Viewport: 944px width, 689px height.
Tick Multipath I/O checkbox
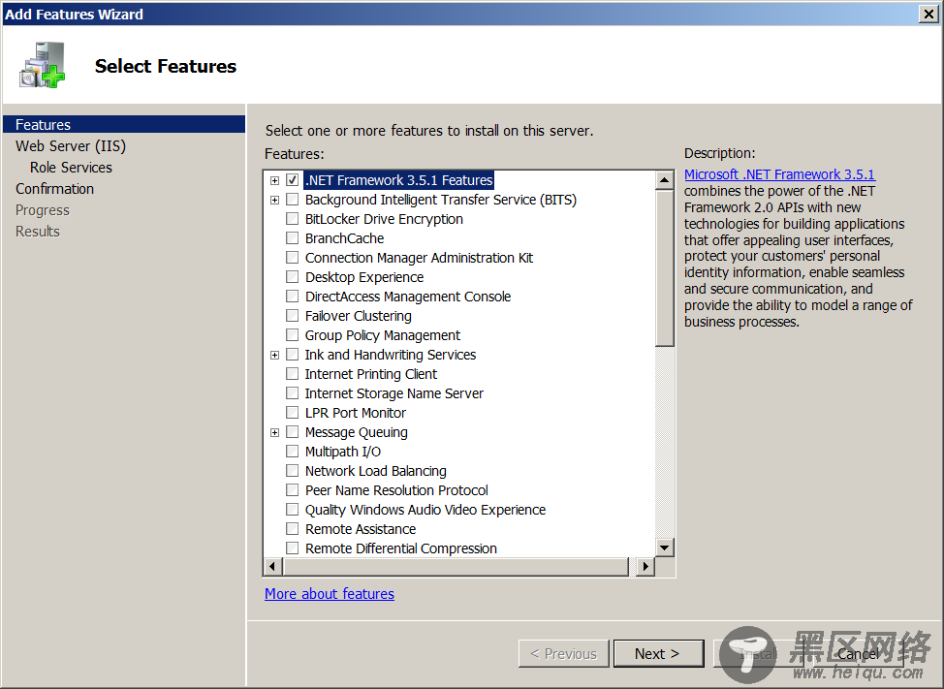tap(292, 452)
